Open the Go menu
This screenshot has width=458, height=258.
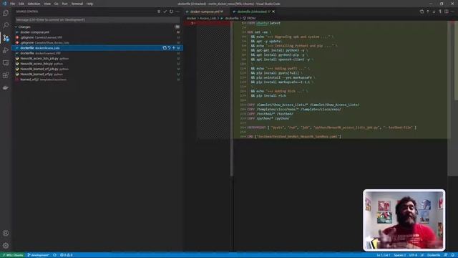pos(56,4)
